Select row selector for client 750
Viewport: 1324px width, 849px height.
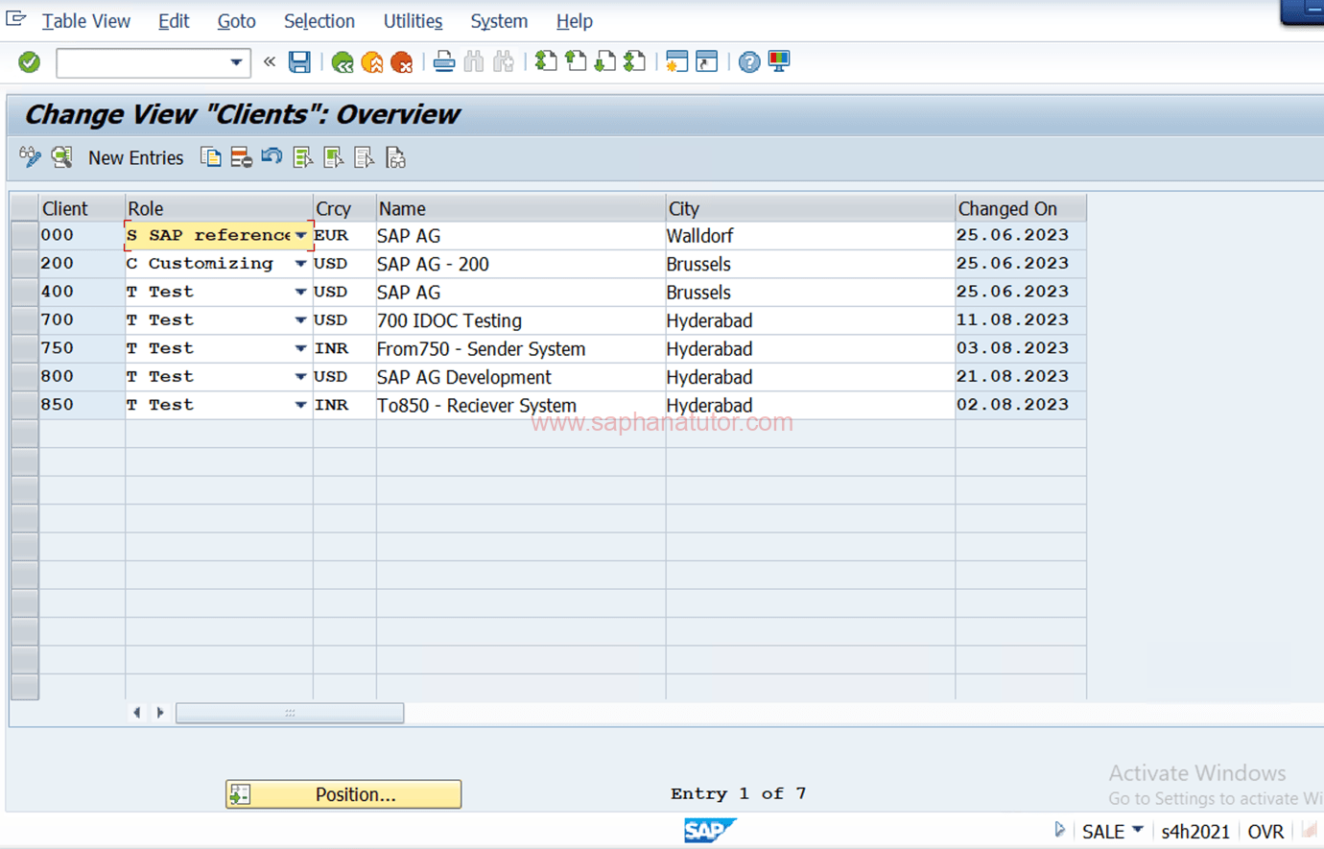[25, 348]
